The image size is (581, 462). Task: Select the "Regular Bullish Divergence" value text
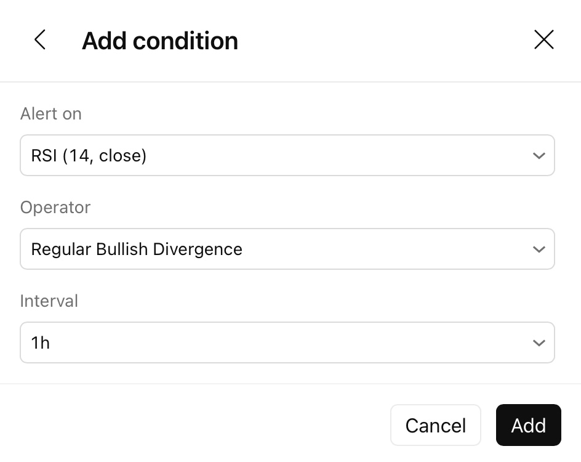137,249
